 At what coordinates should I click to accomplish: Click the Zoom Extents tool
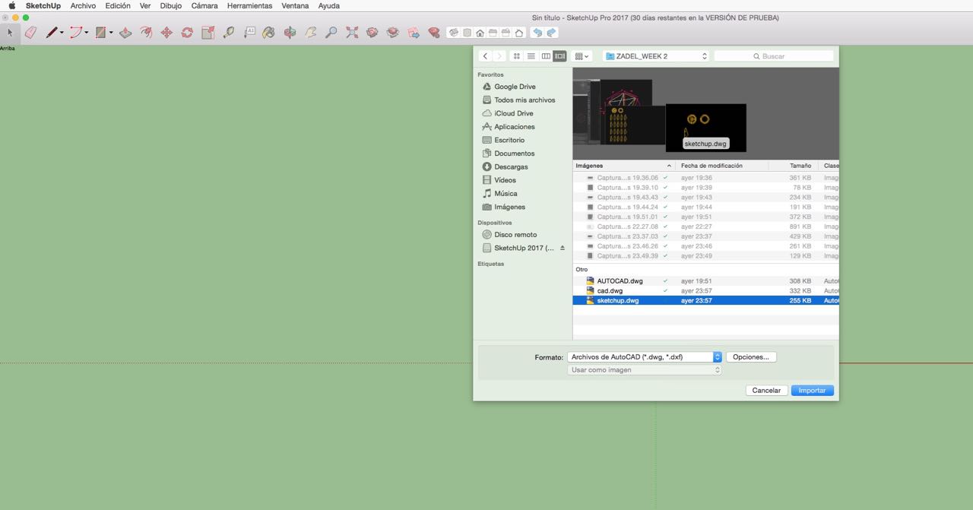pos(352,33)
